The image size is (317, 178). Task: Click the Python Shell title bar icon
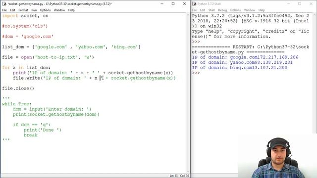click(194, 4)
